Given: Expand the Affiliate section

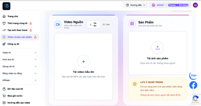Looking at the screenshot, I should click(20, 80).
